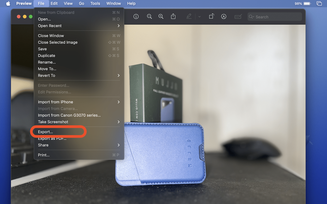Click the battery percentage 98% text

click(298, 4)
